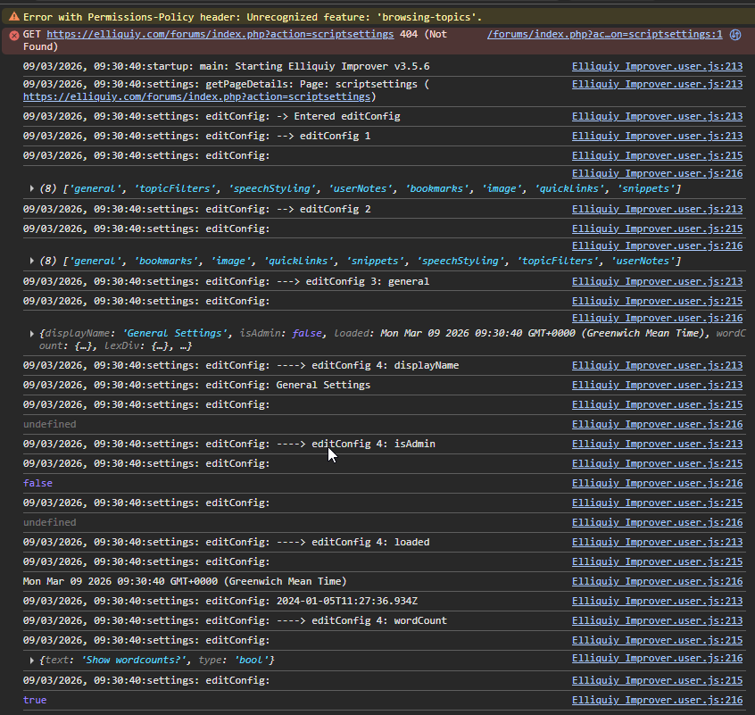Expand the array starting with 'general', 'topicFilters'
The image size is (755, 715).
tap(32, 188)
